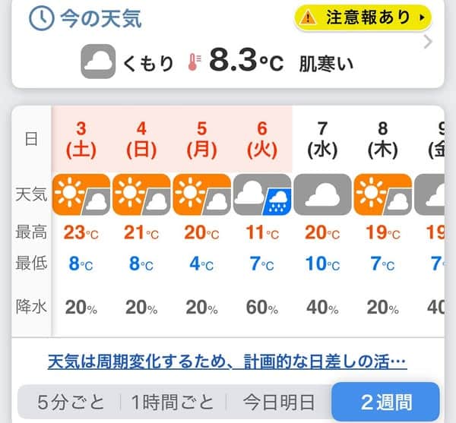Click the sunny-cloudy icon for Sunday the 4th
Image resolution: width=456 pixels, height=423 pixels.
(141, 194)
